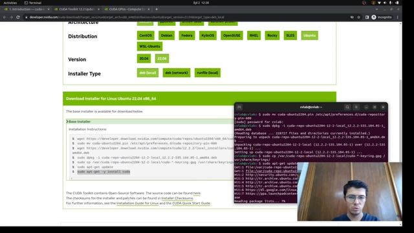This screenshot has height=233, width=414.
Task: Click the terminal title cvlab@cvlab
Action: (310, 107)
